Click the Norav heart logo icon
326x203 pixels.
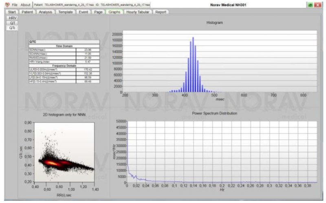click(x=7, y=5)
